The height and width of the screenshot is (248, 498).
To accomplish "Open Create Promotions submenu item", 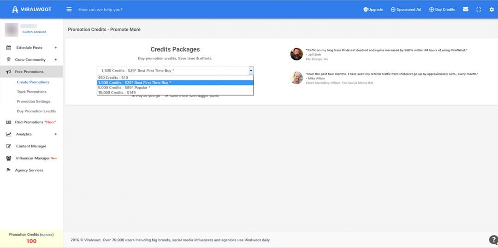I will [33, 82].
